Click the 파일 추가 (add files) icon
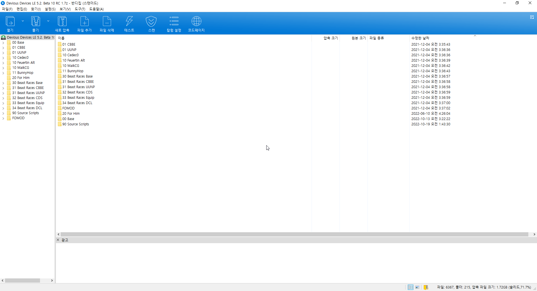 coord(84,24)
